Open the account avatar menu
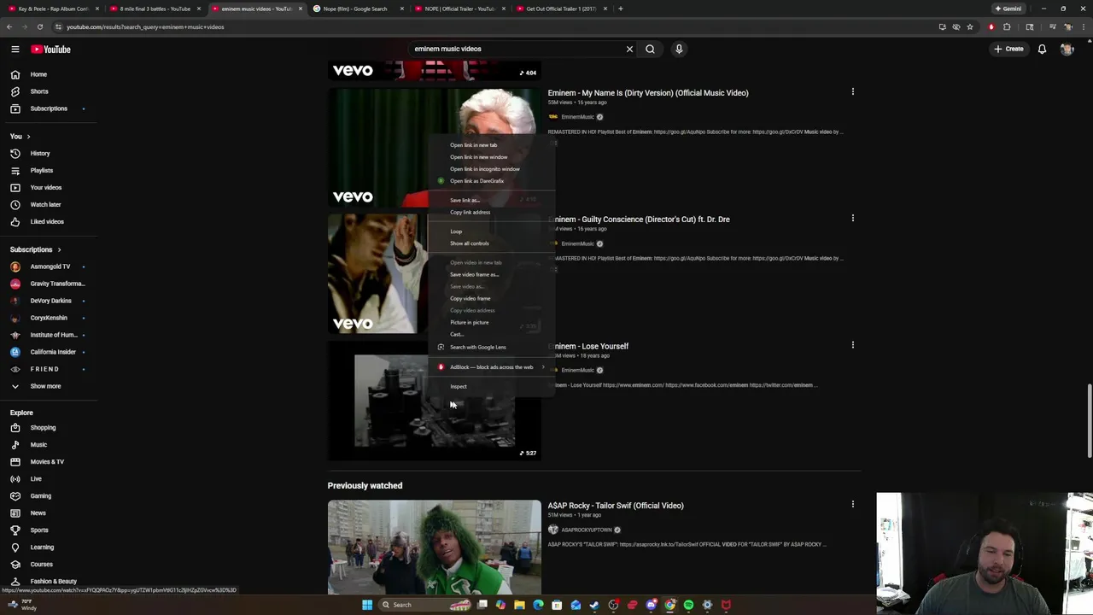This screenshot has height=615, width=1093. click(x=1067, y=49)
